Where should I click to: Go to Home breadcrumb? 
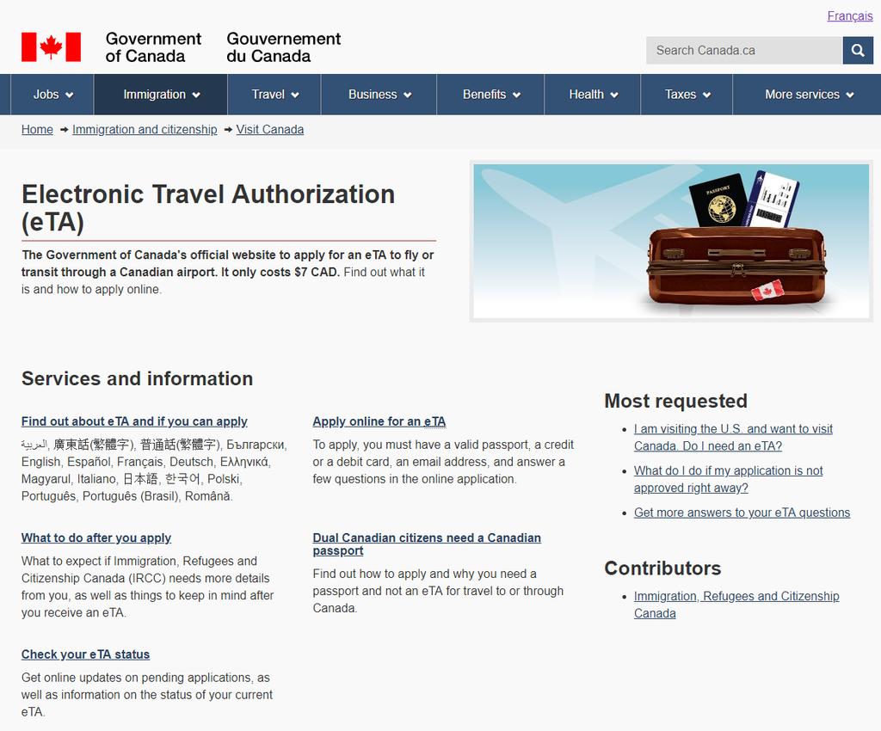point(37,130)
